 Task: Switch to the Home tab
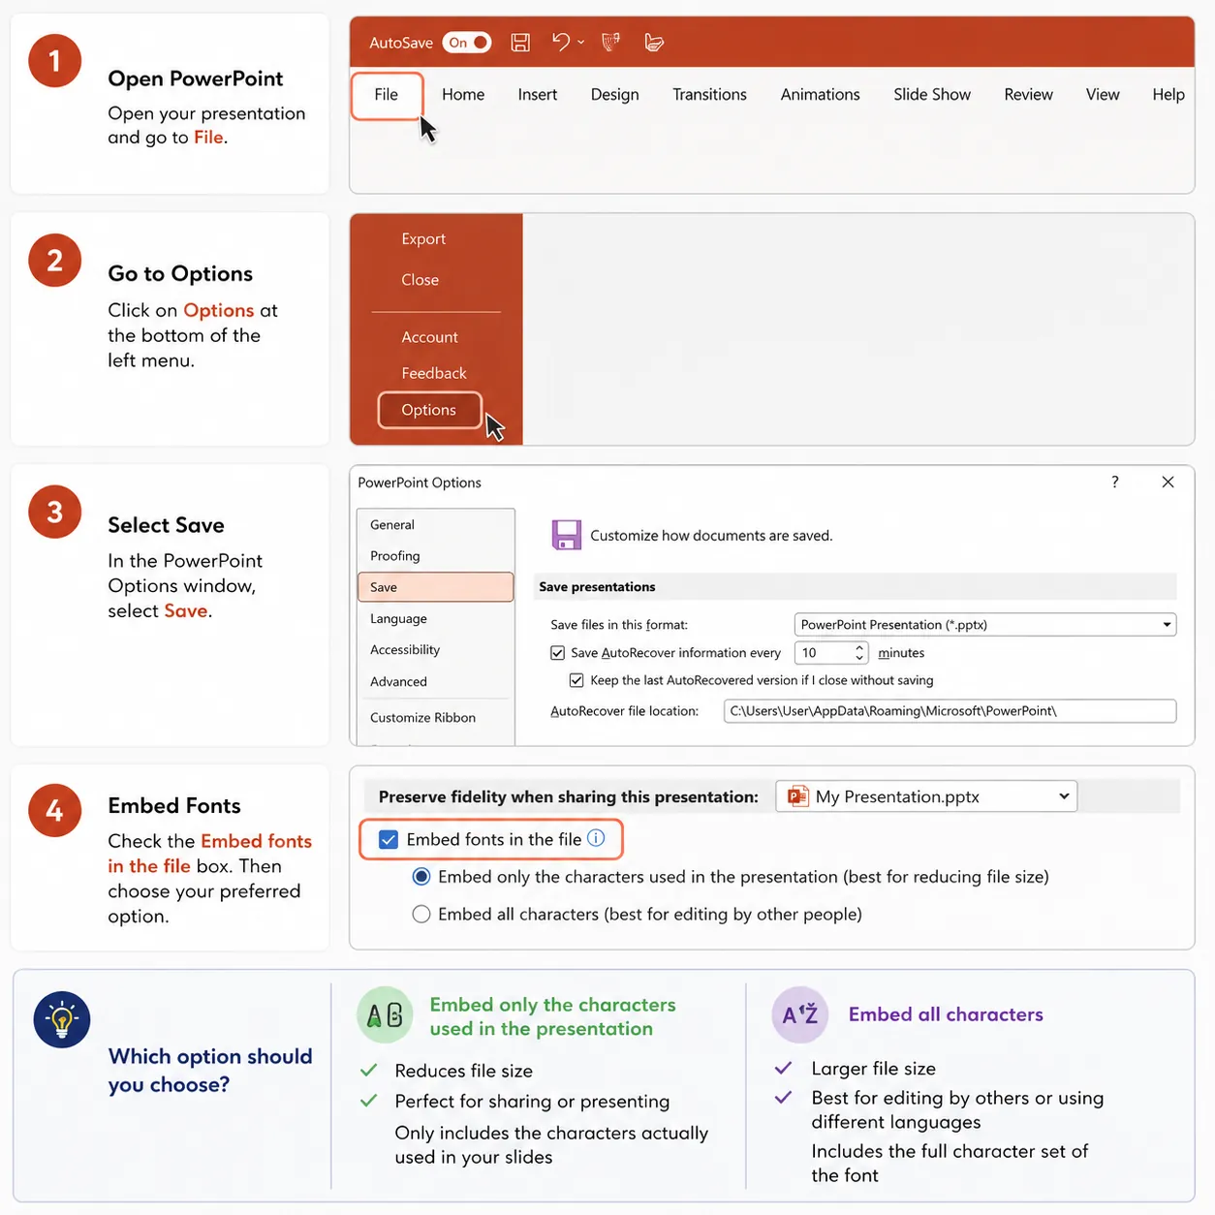463,95
